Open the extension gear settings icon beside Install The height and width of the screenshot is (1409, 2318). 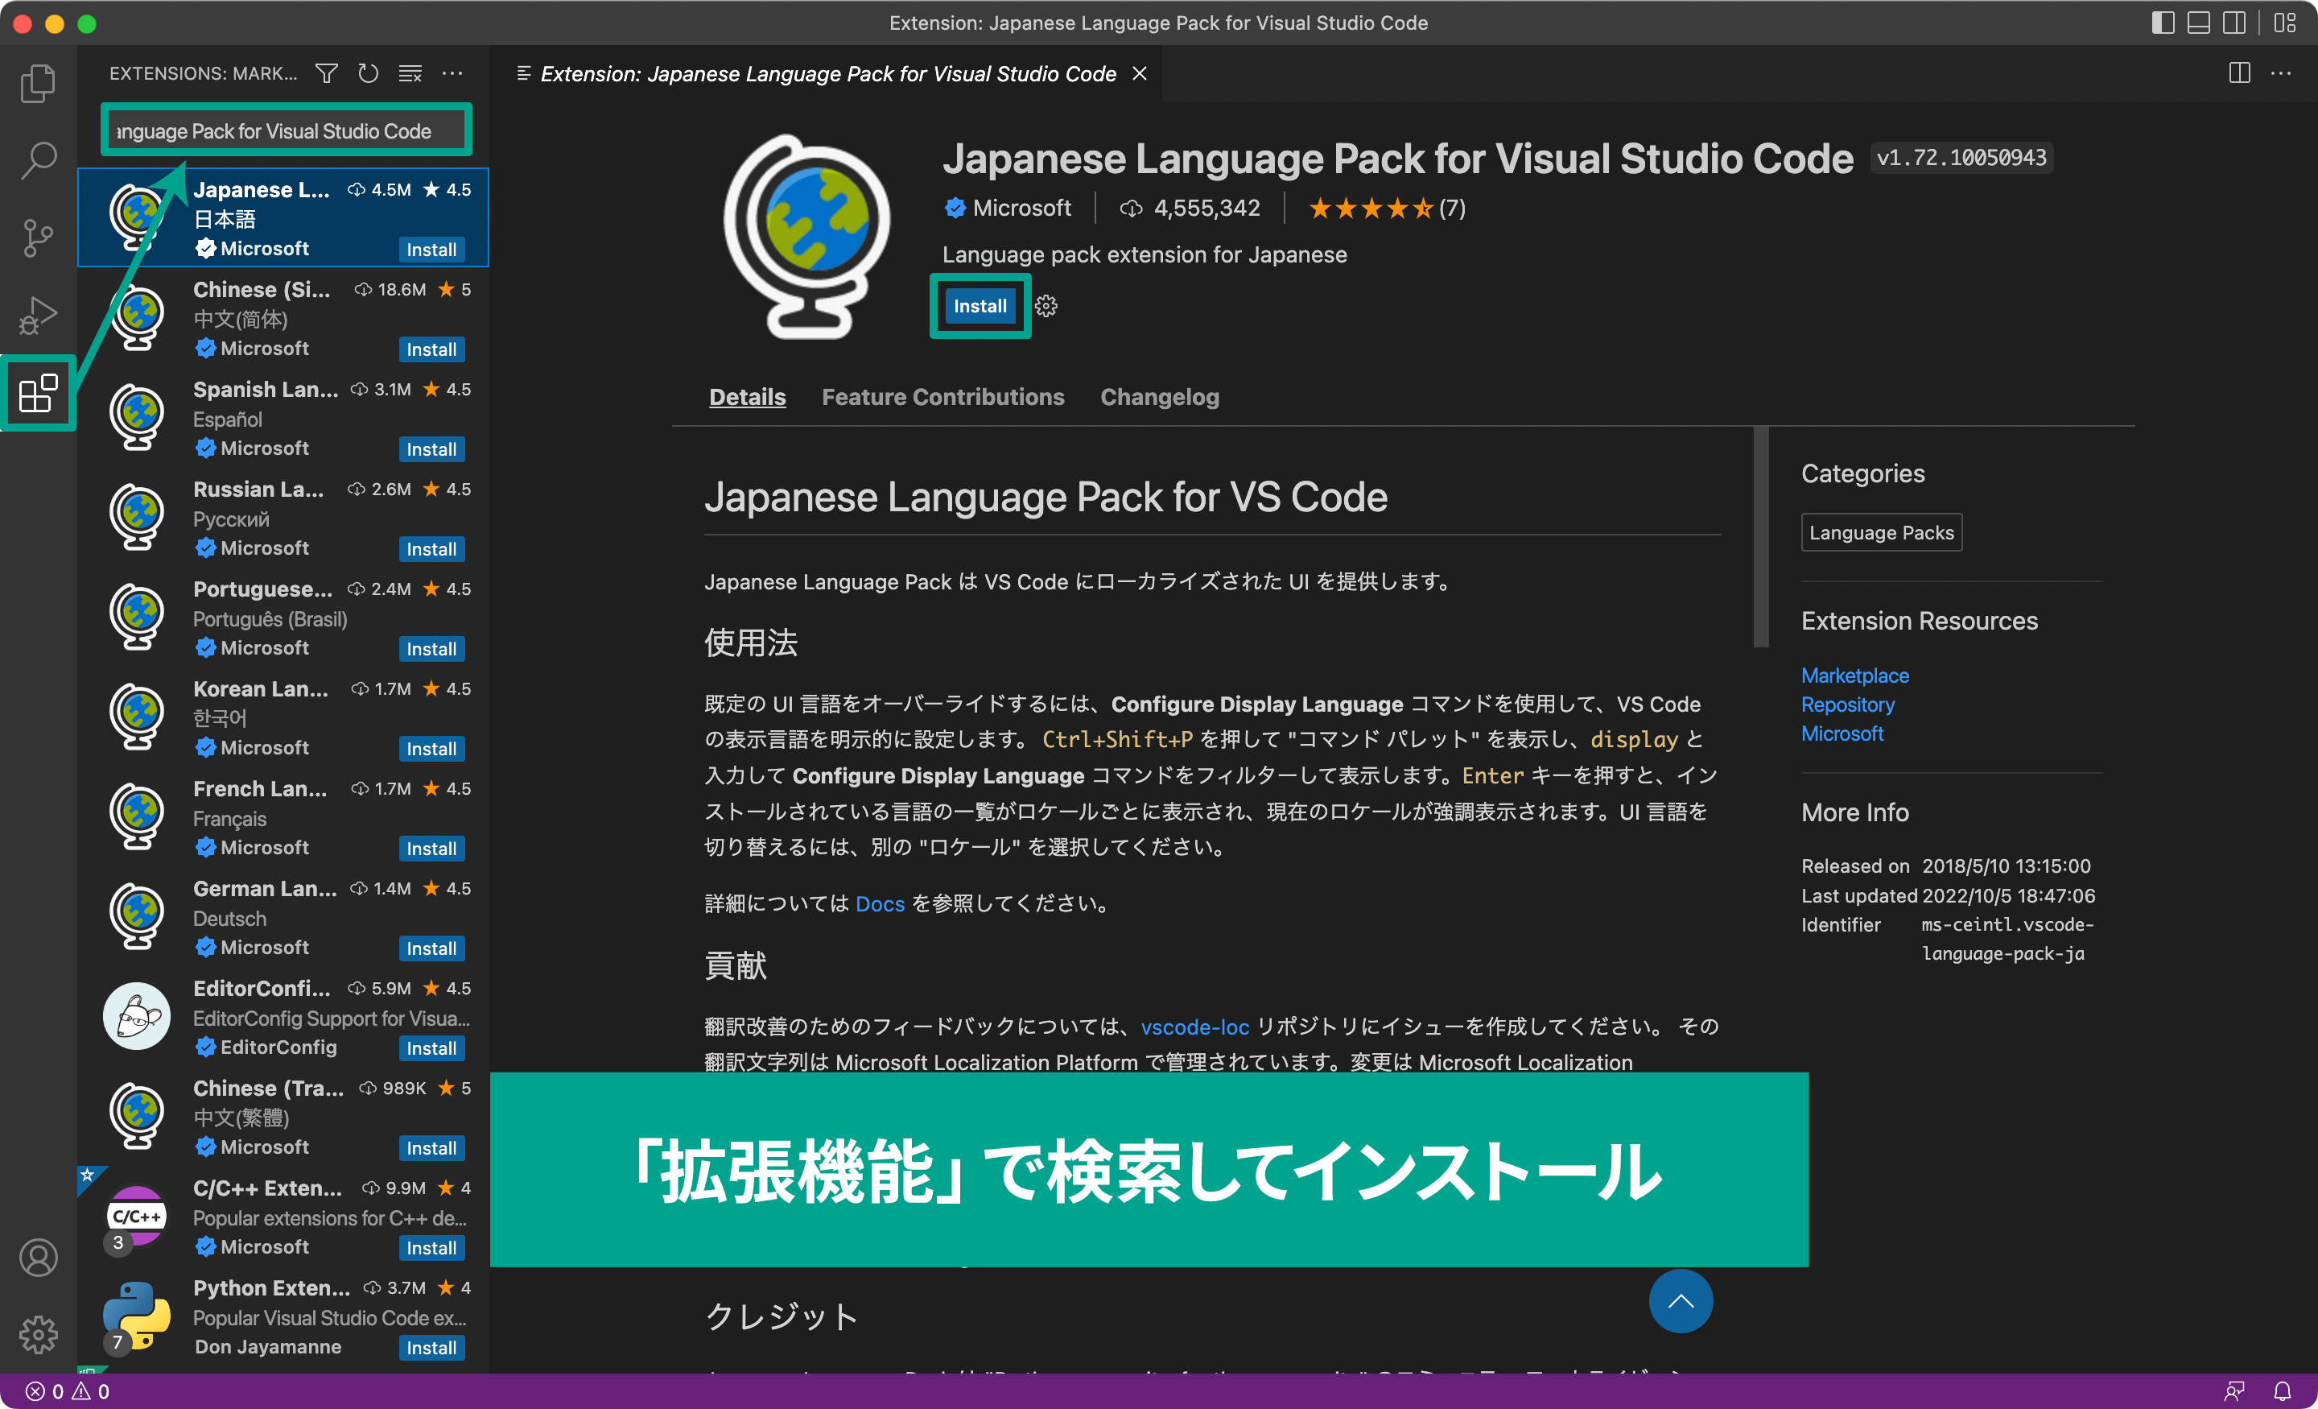pyautogui.click(x=1046, y=306)
